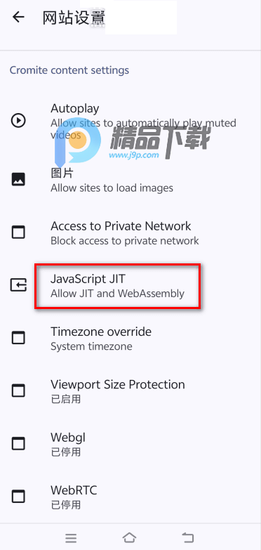Open Timezone override setting
The width and height of the screenshot is (261, 550).
[130, 338]
